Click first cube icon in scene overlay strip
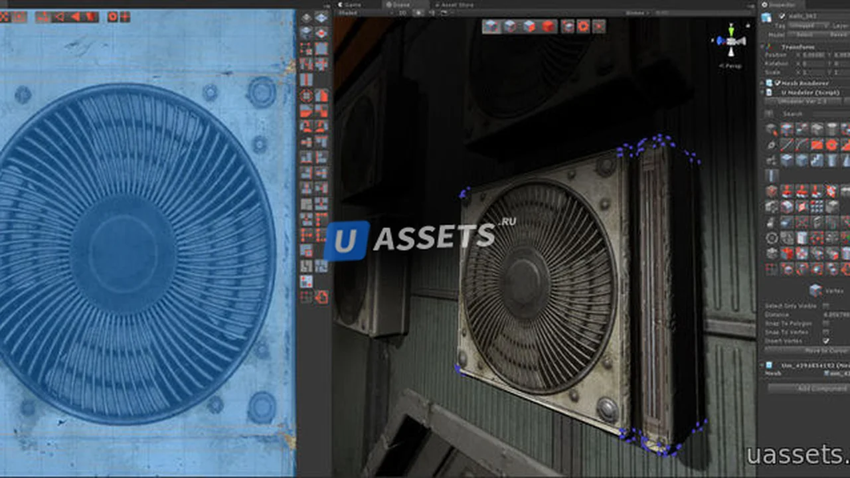The image size is (850, 478). pyautogui.click(x=491, y=26)
